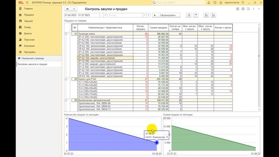Click the period field 01.04.2023 - 31.07.2023
This screenshot has width=279, height=157.
(82, 15)
